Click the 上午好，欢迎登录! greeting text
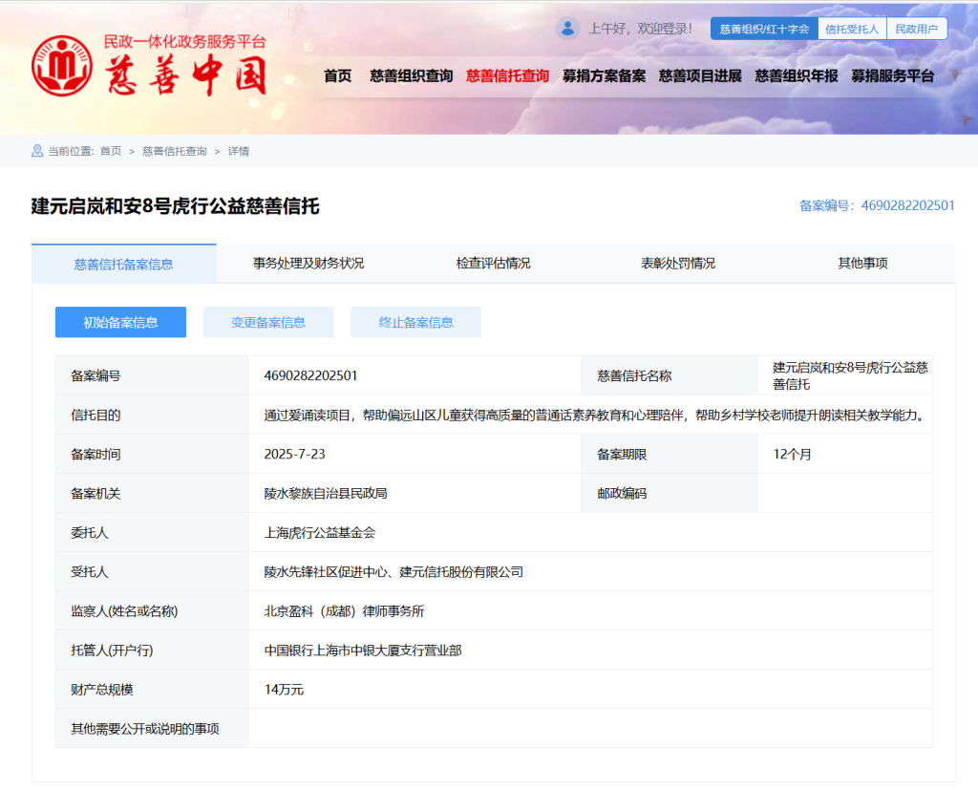 [x=641, y=29]
